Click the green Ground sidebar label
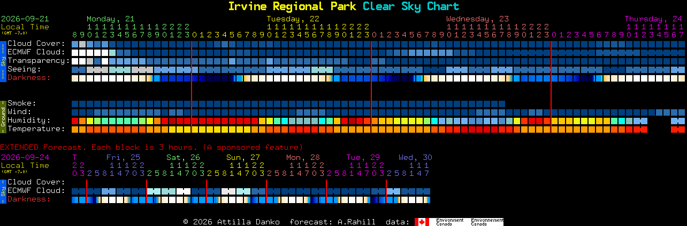Screen dimensions: 687x226 [x=3, y=116]
